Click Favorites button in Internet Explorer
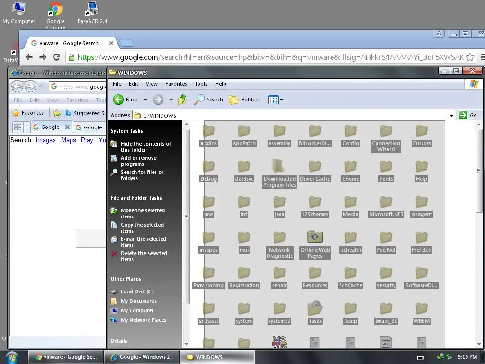Image resolution: width=485 pixels, height=364 pixels. [x=28, y=113]
